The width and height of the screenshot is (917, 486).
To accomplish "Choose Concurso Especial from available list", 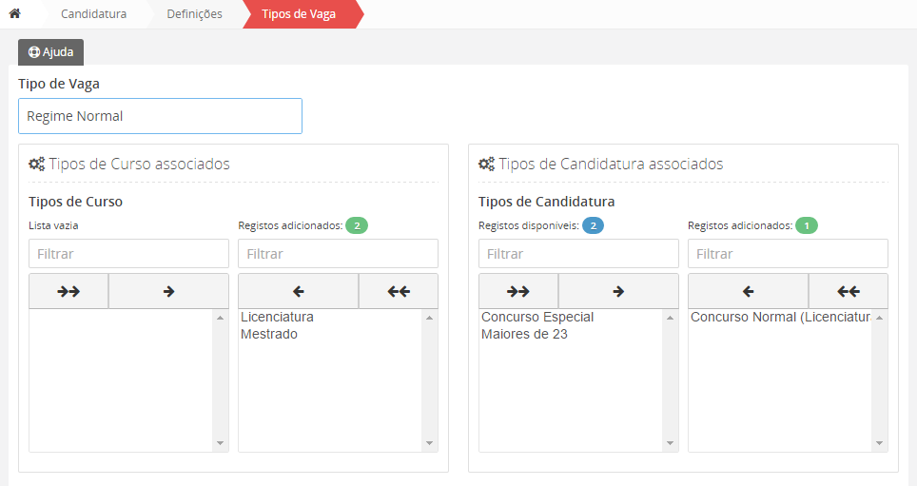I will point(537,317).
